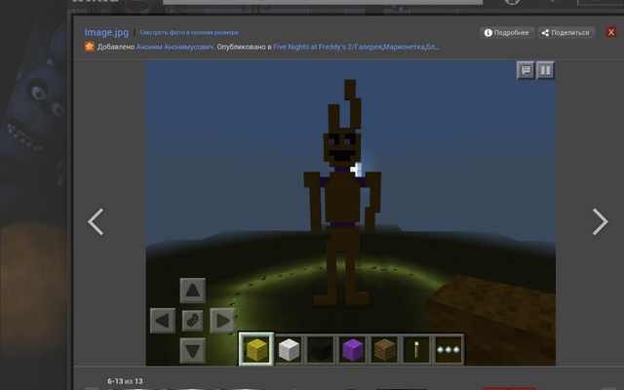Screen dimensions: 624x390
Task: Open the comments speech-bubble icon on image
Action: click(x=526, y=70)
